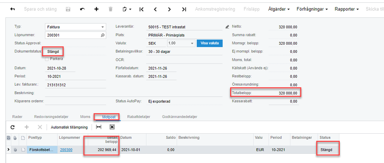Click the undo icon in toolbar
Screen dimensions: 384x163
click(82, 9)
